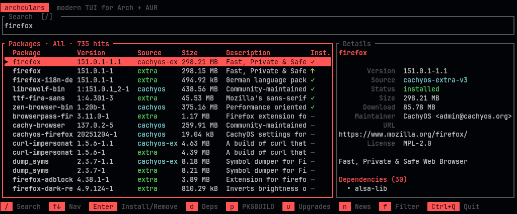Image resolution: width=517 pixels, height=214 pixels.
Task: Click the Ctrl+Q Quit shortcut key
Action: (x=444, y=207)
